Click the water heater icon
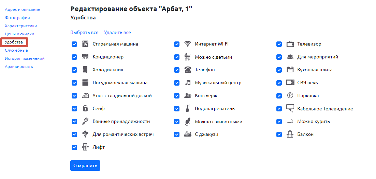 point(188,109)
